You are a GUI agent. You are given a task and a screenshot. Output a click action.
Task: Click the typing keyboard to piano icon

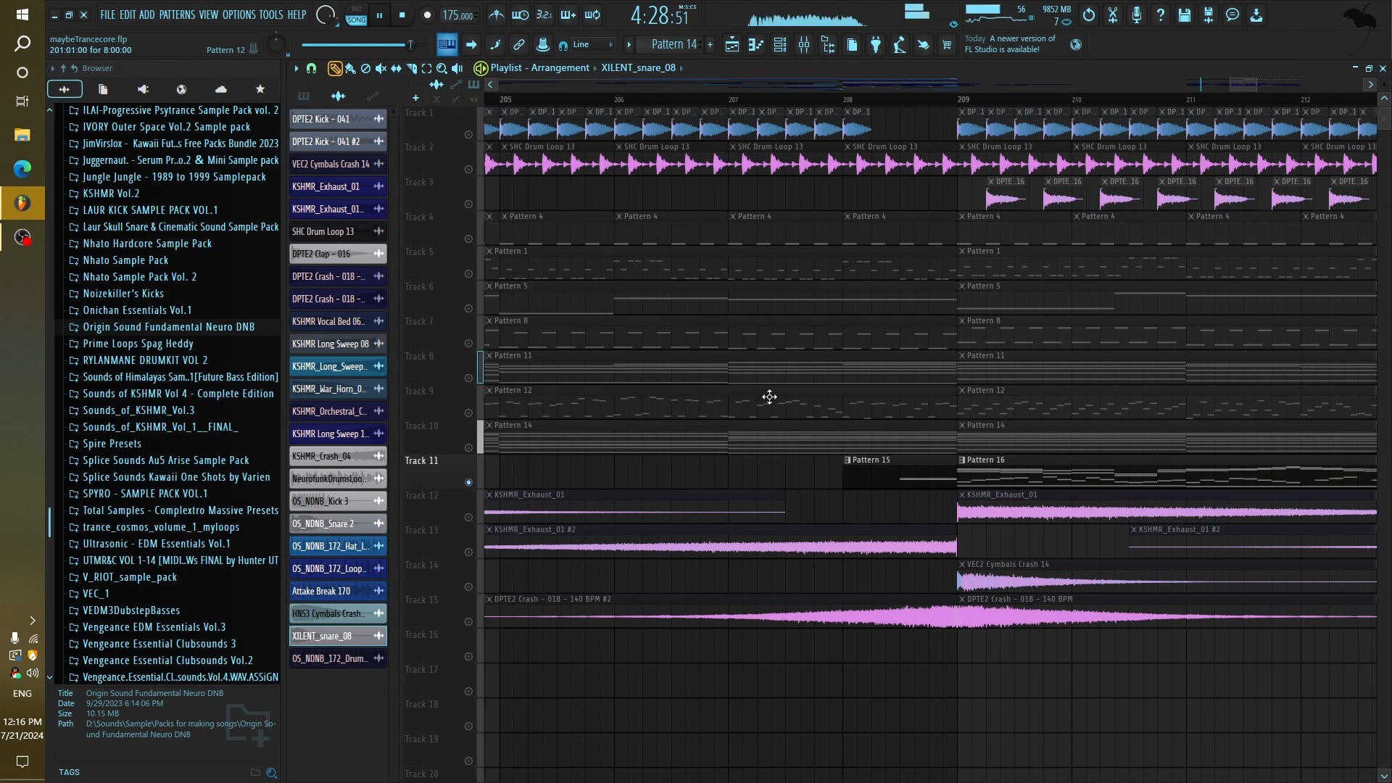point(447,45)
